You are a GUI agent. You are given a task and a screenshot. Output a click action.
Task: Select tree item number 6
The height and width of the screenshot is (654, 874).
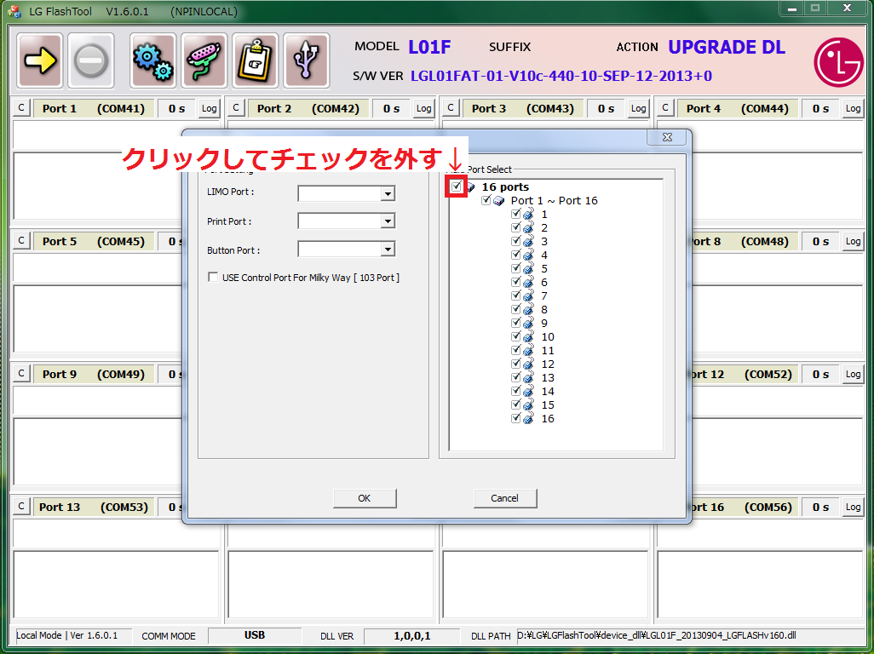[x=544, y=283]
